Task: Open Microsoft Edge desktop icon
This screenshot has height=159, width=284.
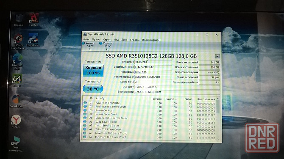Action: [x=17, y=61]
